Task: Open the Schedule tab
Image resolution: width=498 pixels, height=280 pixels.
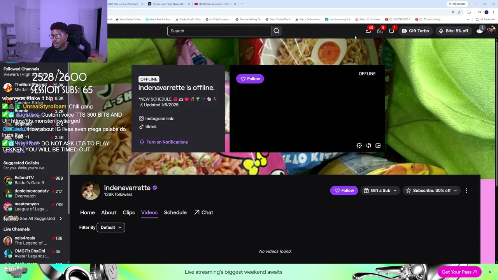Action: click(x=175, y=212)
